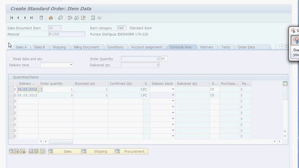The image size is (299, 168).
Task: Click the Purchase... column header
Action: [229, 84]
